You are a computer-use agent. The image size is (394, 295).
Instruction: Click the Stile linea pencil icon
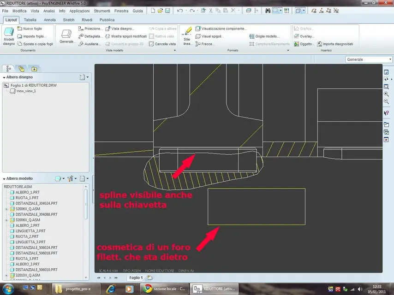[187, 36]
